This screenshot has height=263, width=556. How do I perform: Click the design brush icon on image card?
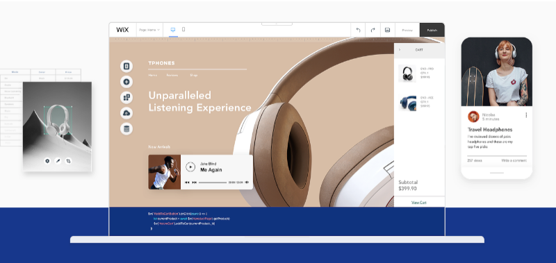[58, 161]
